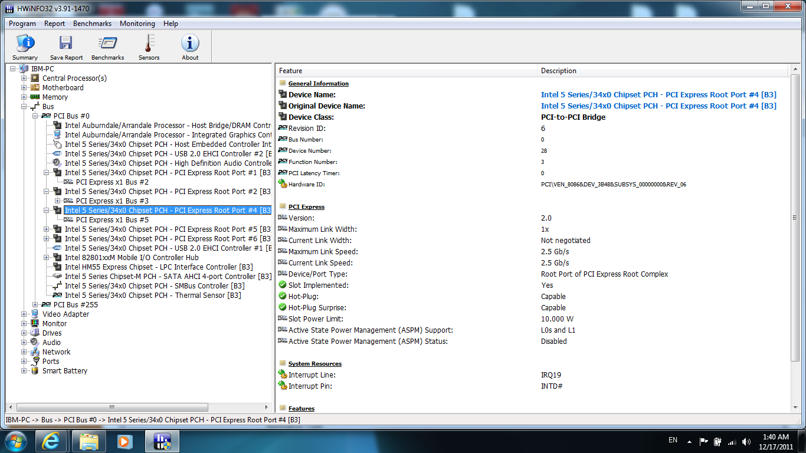The height and width of the screenshot is (453, 806).
Task: Click the green check icon beside Hot-Plug:
Action: (283, 296)
